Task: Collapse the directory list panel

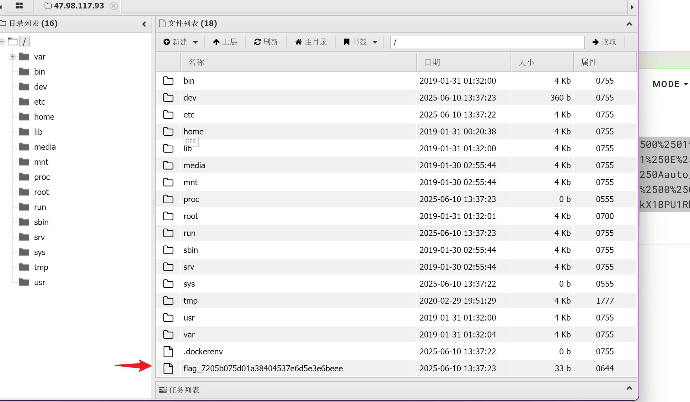Action: [144, 24]
